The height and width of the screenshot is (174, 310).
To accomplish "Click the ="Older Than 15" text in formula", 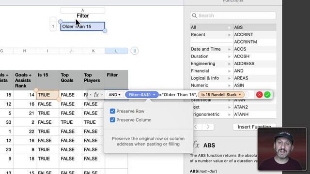I will pos(178,95).
